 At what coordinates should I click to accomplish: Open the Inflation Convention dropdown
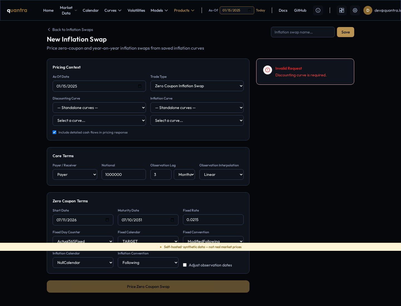pos(148,263)
